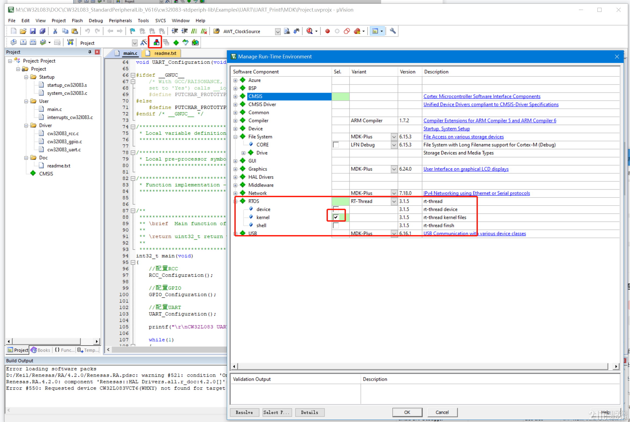Save current file with floppy disk icon

click(x=33, y=31)
